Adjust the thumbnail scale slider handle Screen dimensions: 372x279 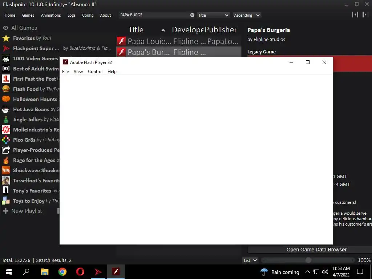point(308,260)
